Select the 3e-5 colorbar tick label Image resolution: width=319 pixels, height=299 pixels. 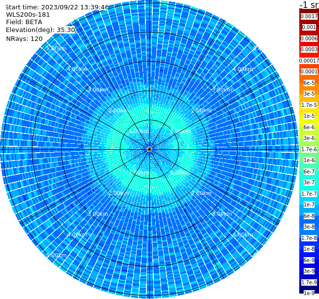point(309,94)
